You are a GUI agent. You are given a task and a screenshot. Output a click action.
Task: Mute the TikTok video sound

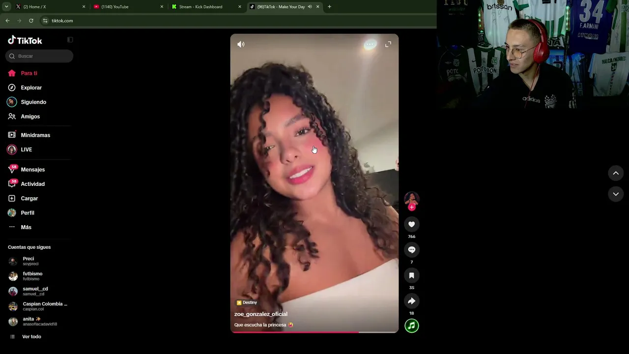tap(241, 44)
